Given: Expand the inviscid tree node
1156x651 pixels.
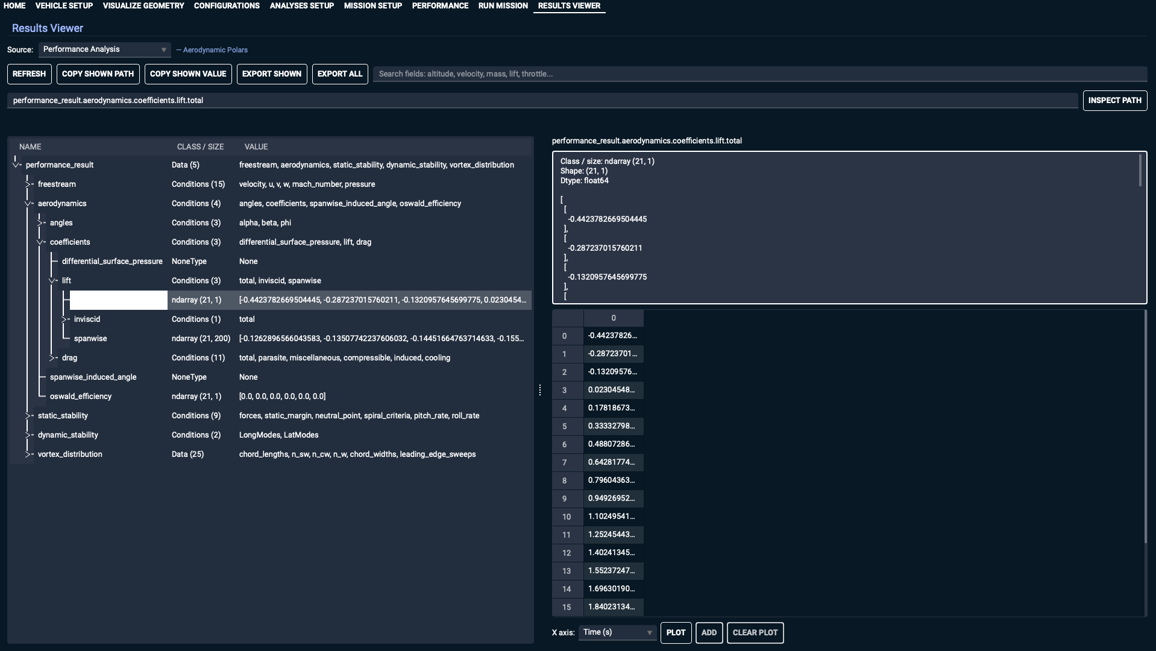Looking at the screenshot, I should click(x=64, y=319).
